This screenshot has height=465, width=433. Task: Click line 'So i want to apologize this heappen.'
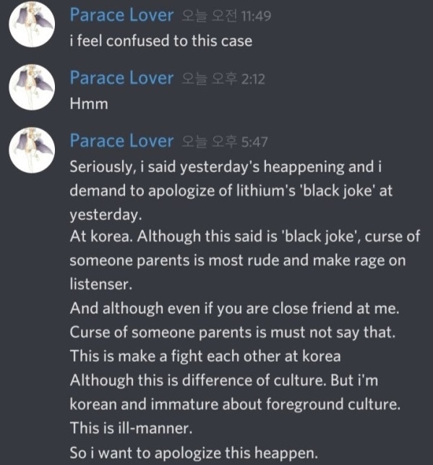pyautogui.click(x=194, y=453)
